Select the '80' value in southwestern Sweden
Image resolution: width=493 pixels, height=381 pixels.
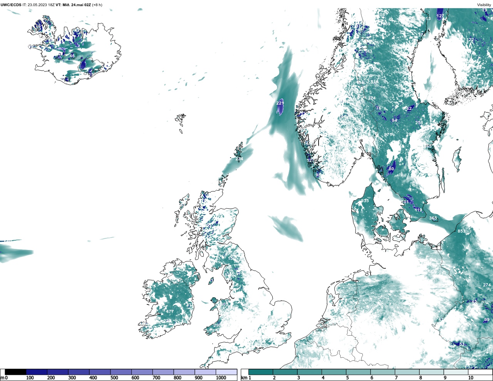pos(391,169)
